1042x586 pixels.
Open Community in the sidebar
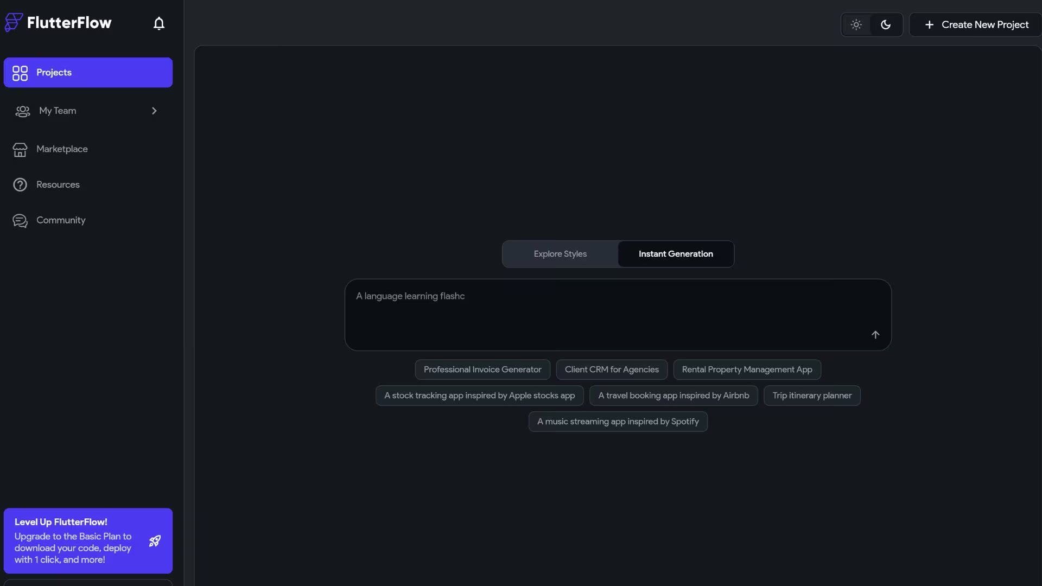coord(88,220)
